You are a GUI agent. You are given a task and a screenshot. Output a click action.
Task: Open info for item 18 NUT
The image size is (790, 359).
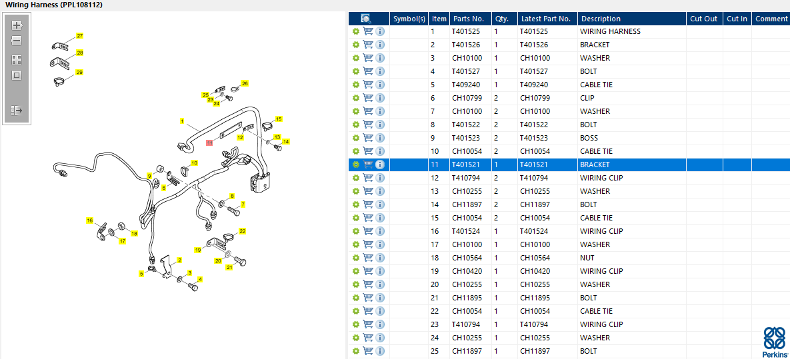click(x=380, y=258)
